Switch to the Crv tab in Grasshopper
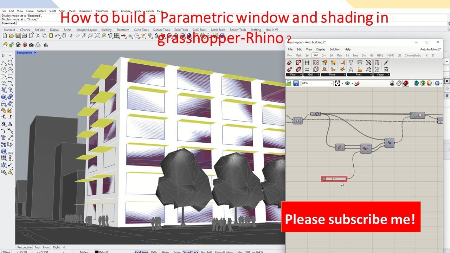450x253 pixels. click(x=323, y=55)
